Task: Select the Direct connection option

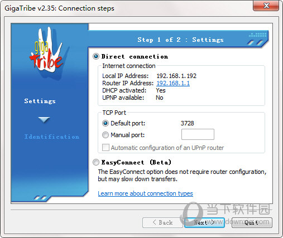Action: click(x=96, y=56)
